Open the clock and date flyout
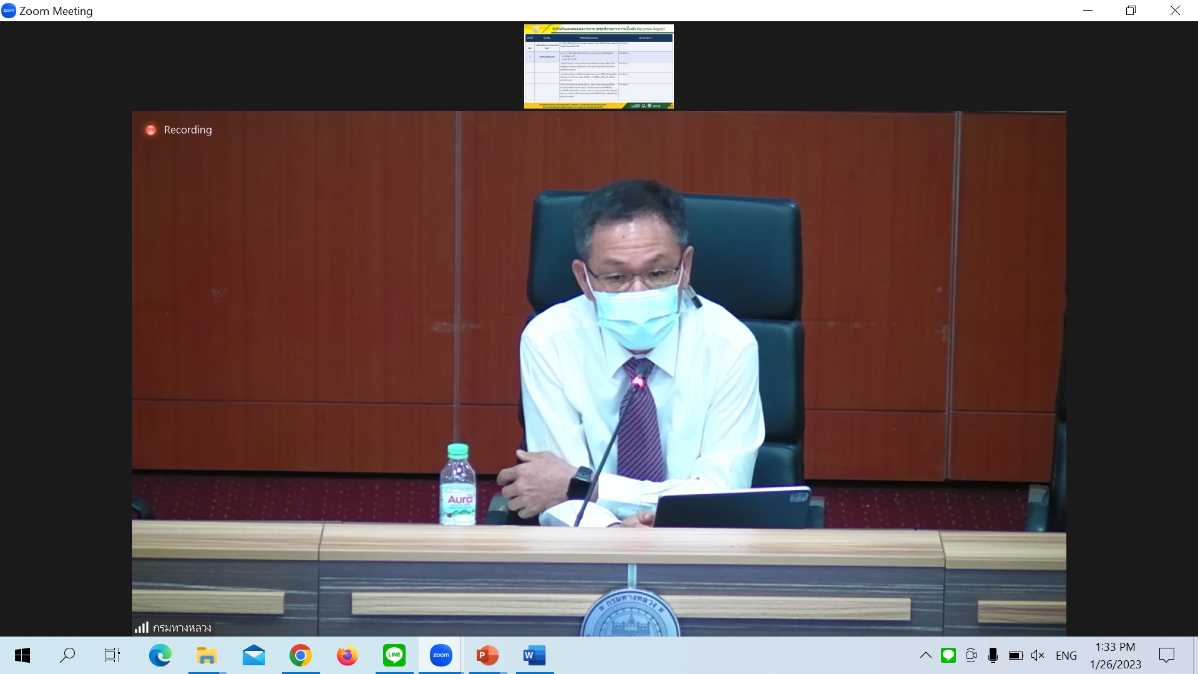 point(1115,655)
